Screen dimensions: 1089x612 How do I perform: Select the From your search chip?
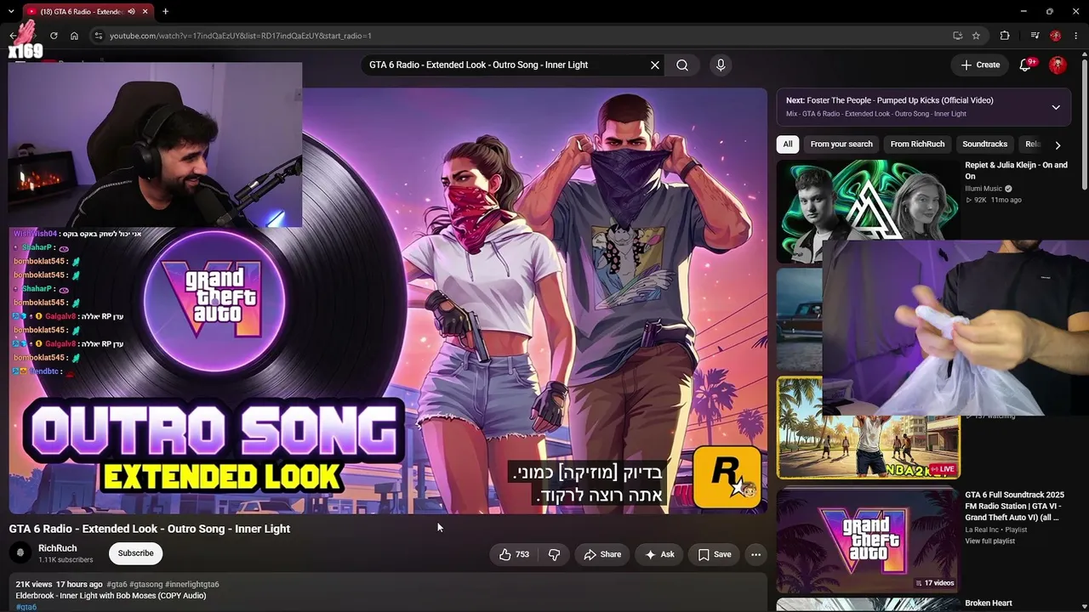point(841,144)
